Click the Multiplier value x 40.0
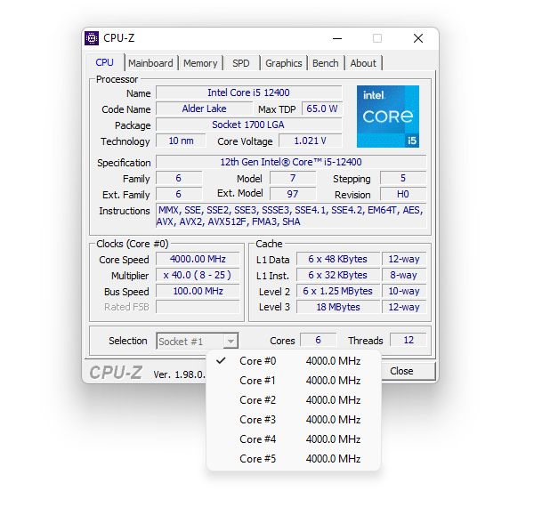The height and width of the screenshot is (507, 534). [198, 275]
